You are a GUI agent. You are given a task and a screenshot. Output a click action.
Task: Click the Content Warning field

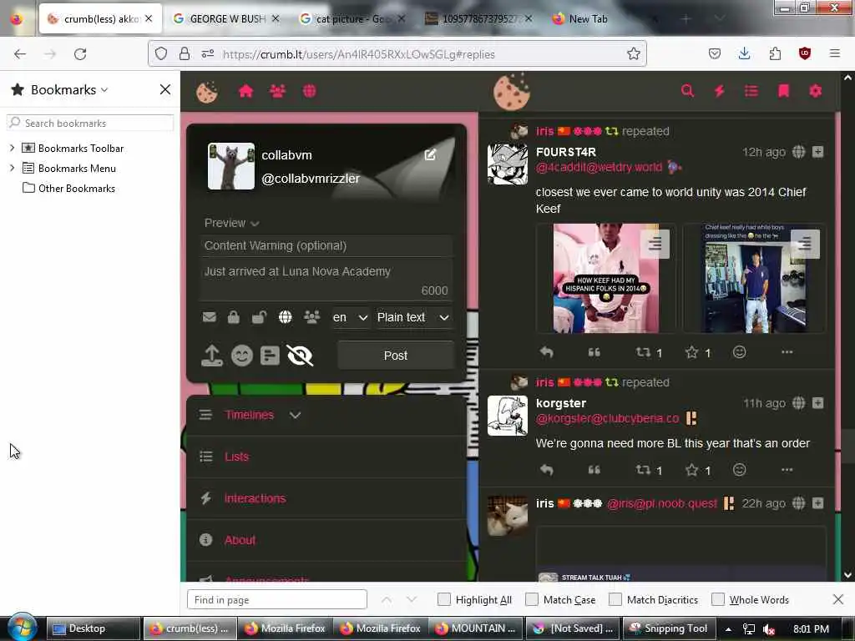pos(326,246)
